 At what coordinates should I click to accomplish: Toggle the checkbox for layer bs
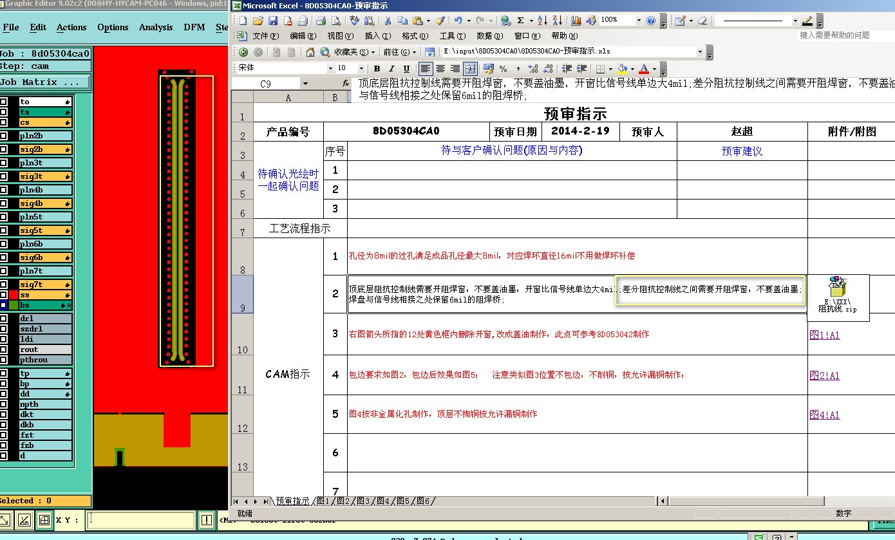click(x=3, y=305)
